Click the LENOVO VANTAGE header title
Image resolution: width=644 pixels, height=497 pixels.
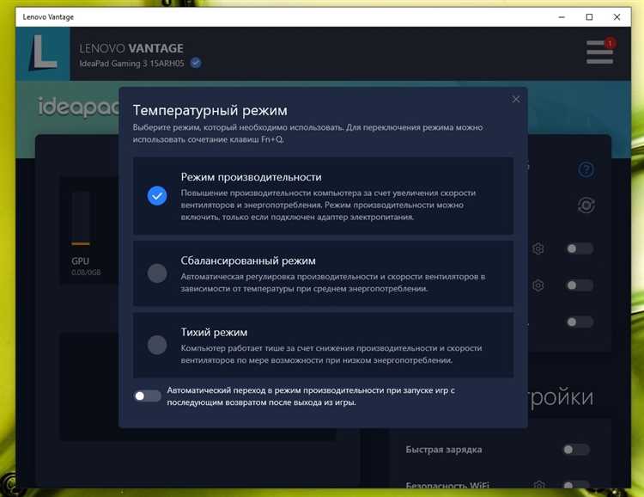coord(131,48)
